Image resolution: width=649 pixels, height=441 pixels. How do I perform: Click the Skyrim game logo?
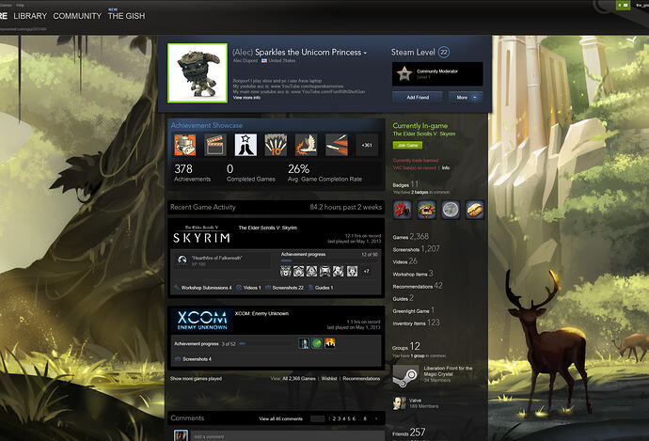pos(201,234)
